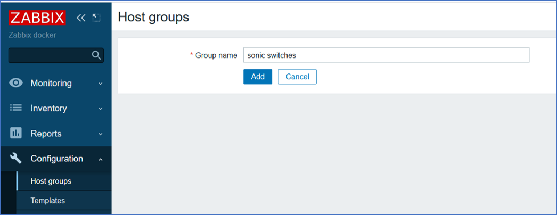Click the Add button
This screenshot has height=215, width=557.
pyautogui.click(x=258, y=77)
